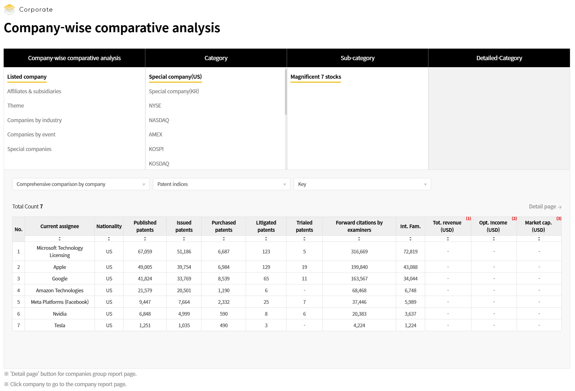Click the Category list scrollbar
The width and height of the screenshot is (575, 391).
tap(286, 92)
